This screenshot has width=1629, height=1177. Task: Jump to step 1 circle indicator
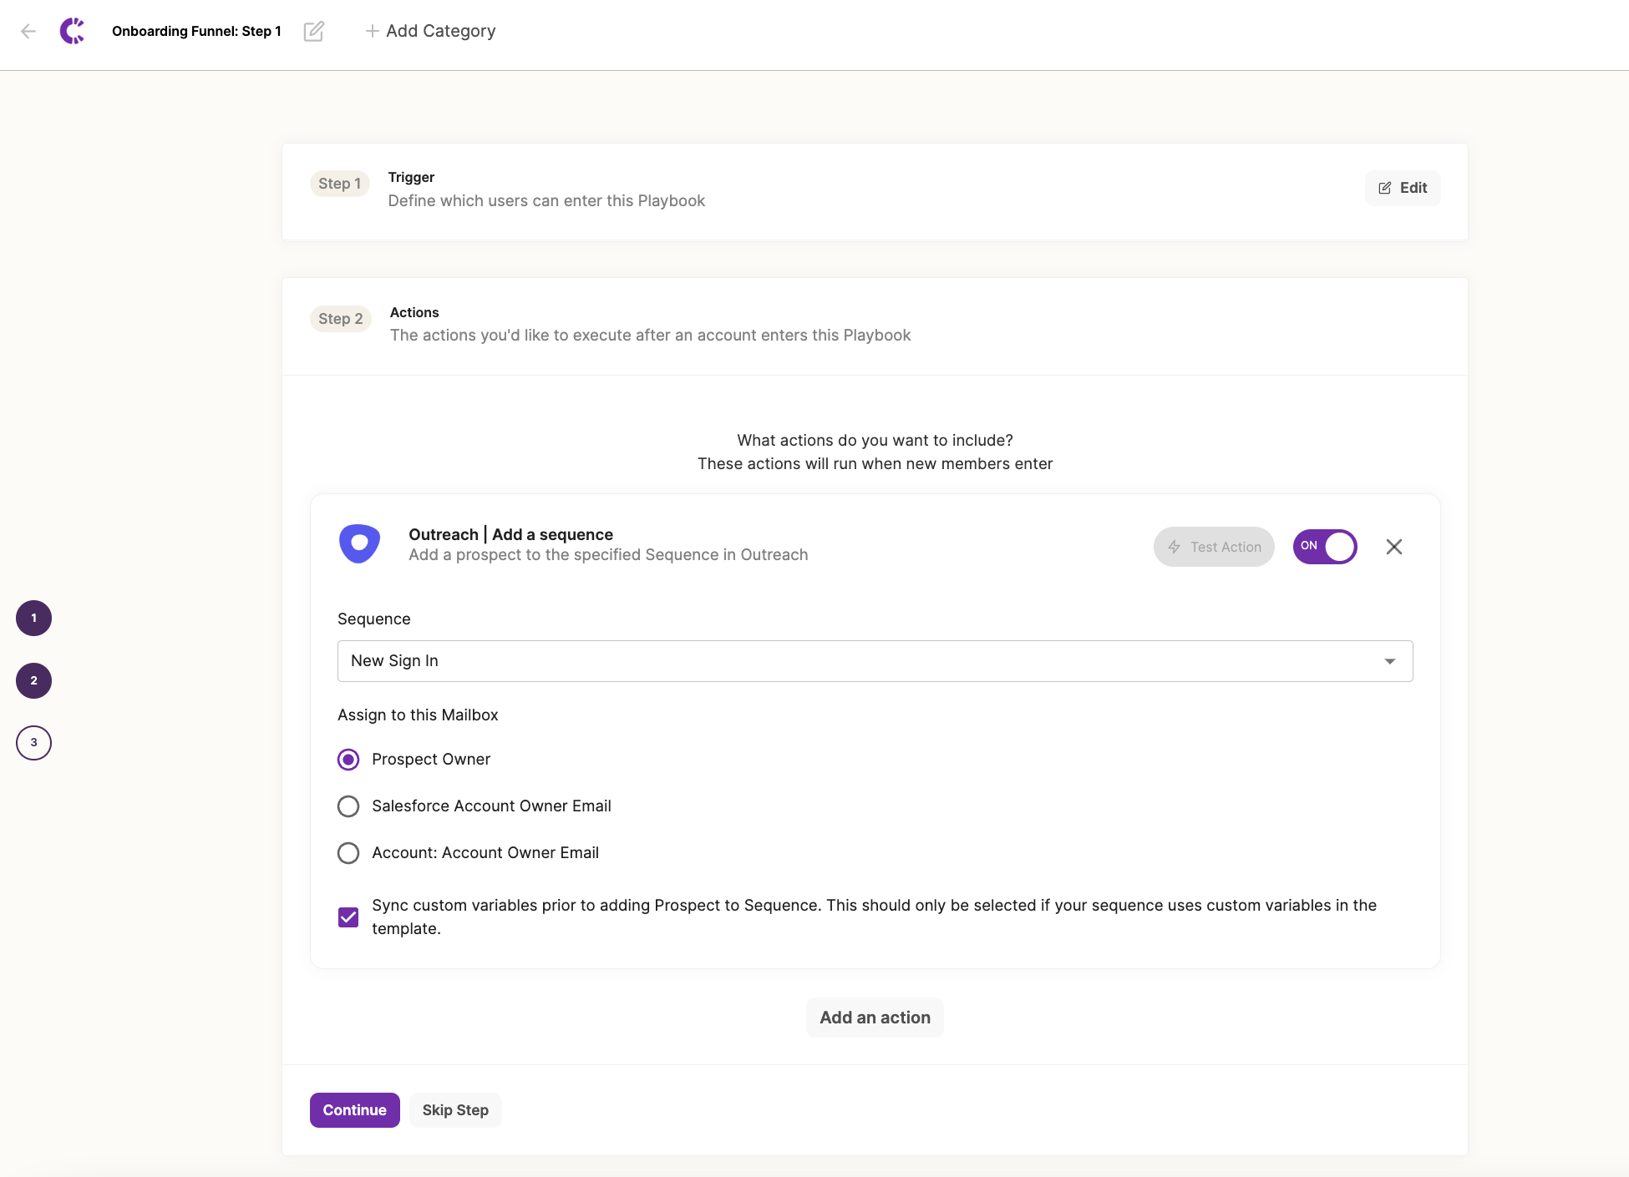coord(33,619)
